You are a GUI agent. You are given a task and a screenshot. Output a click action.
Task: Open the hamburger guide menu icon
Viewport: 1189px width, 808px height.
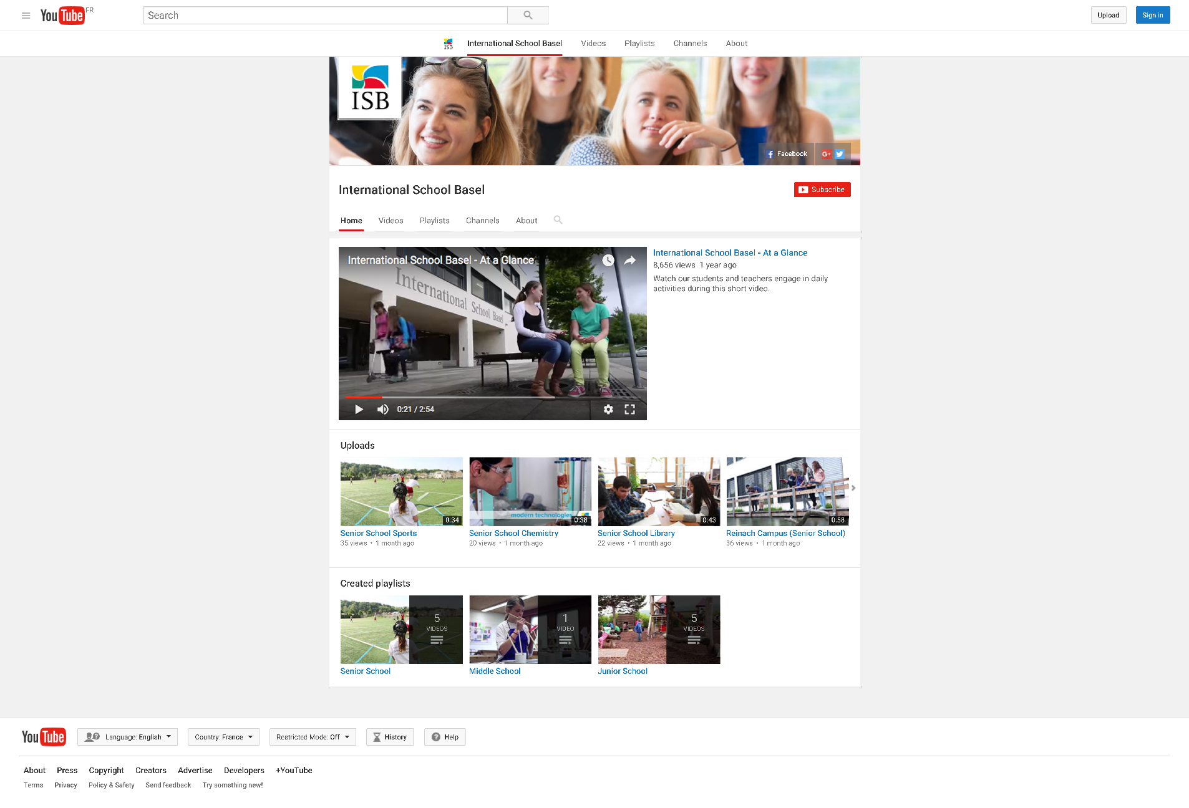26,16
